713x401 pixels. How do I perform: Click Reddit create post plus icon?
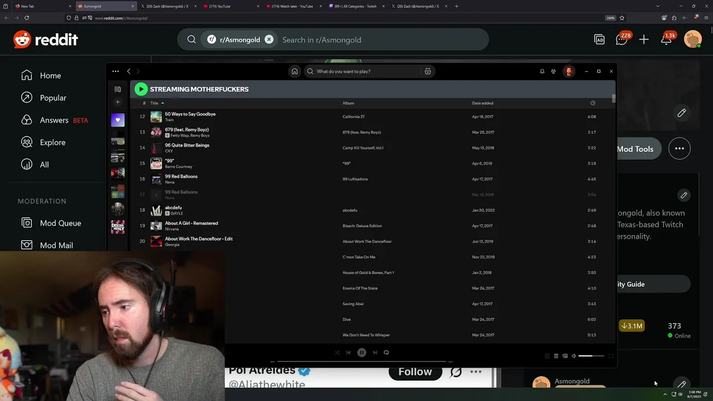(x=644, y=40)
